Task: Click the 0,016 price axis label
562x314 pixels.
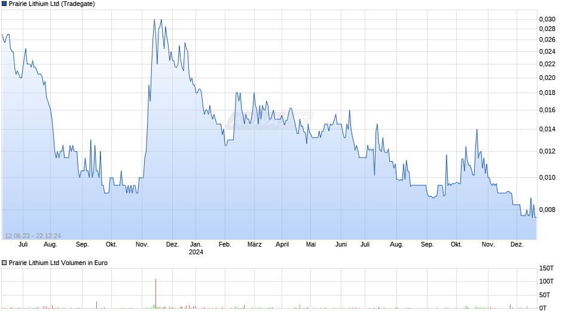Action: click(547, 110)
